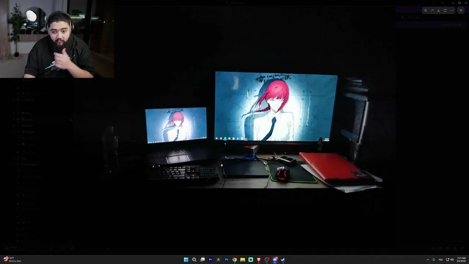Image resolution: width=469 pixels, height=264 pixels.
Task: Switch the FRA input language
Action: 441,260
